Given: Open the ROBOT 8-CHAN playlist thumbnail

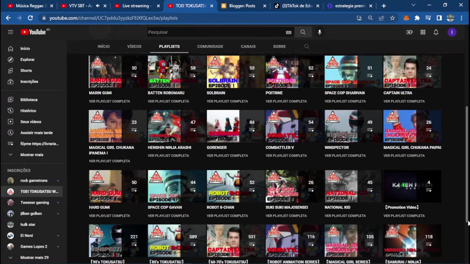Looking at the screenshot, I should 236,186.
